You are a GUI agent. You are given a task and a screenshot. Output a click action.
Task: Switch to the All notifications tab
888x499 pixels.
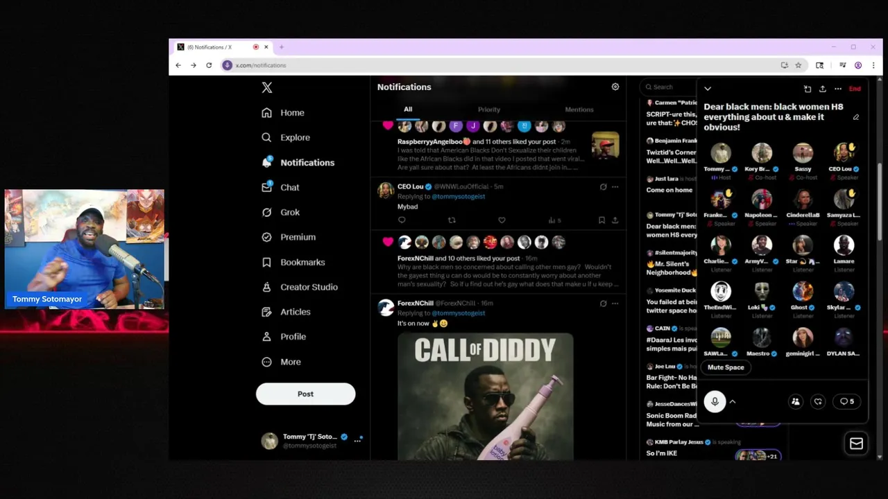(x=408, y=110)
